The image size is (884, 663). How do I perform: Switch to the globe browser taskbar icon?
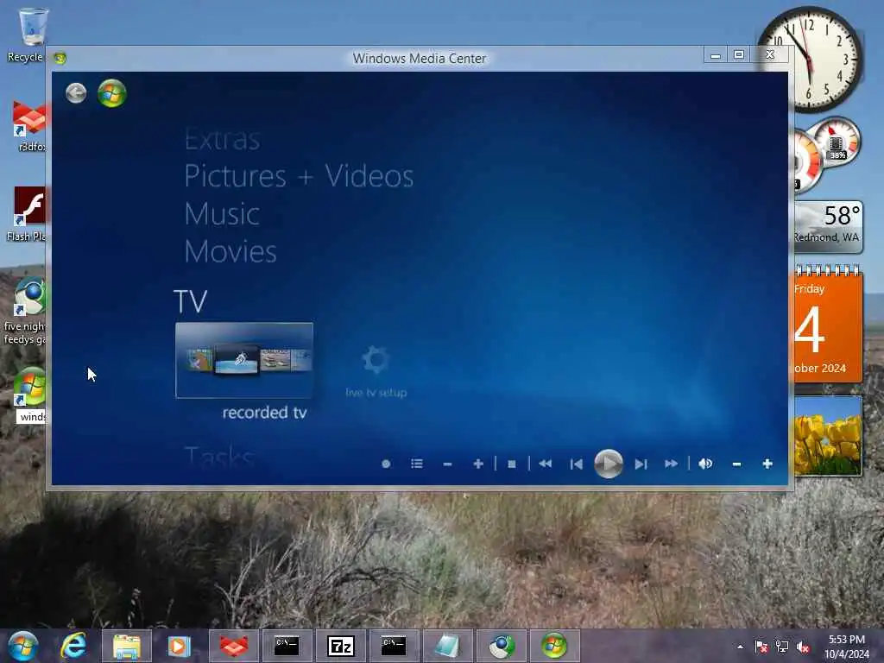click(502, 646)
